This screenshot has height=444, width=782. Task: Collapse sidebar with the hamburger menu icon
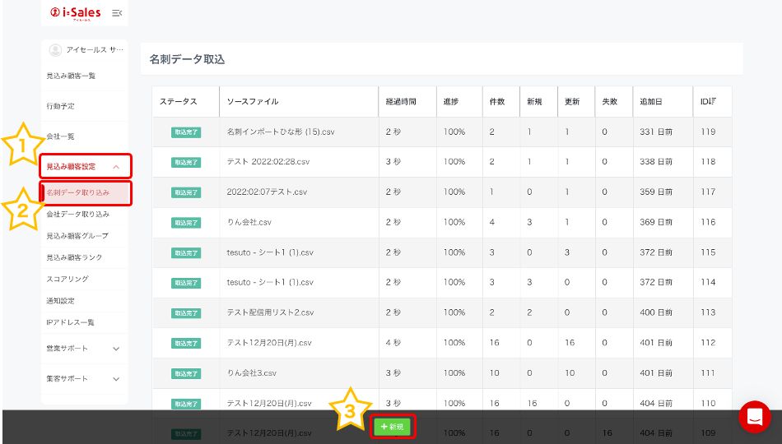coord(117,12)
